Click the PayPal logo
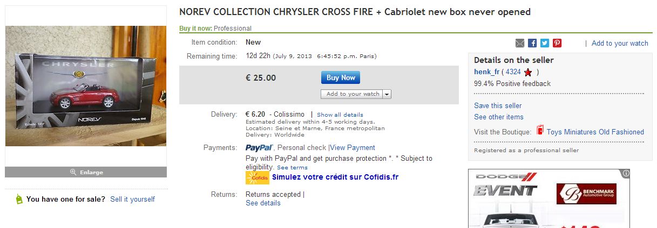Screen dimensions: 657x228 click(260, 148)
